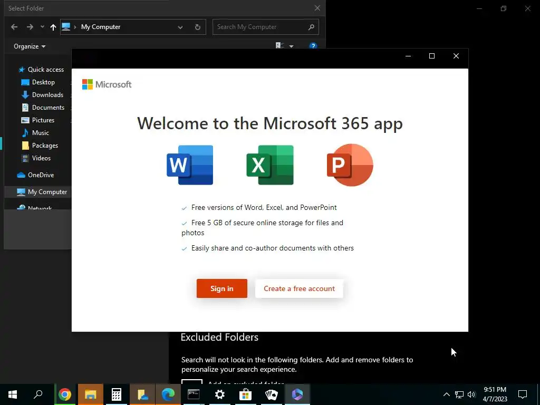Close the Microsoft 365 welcome window
The height and width of the screenshot is (405, 540).
coord(456,56)
